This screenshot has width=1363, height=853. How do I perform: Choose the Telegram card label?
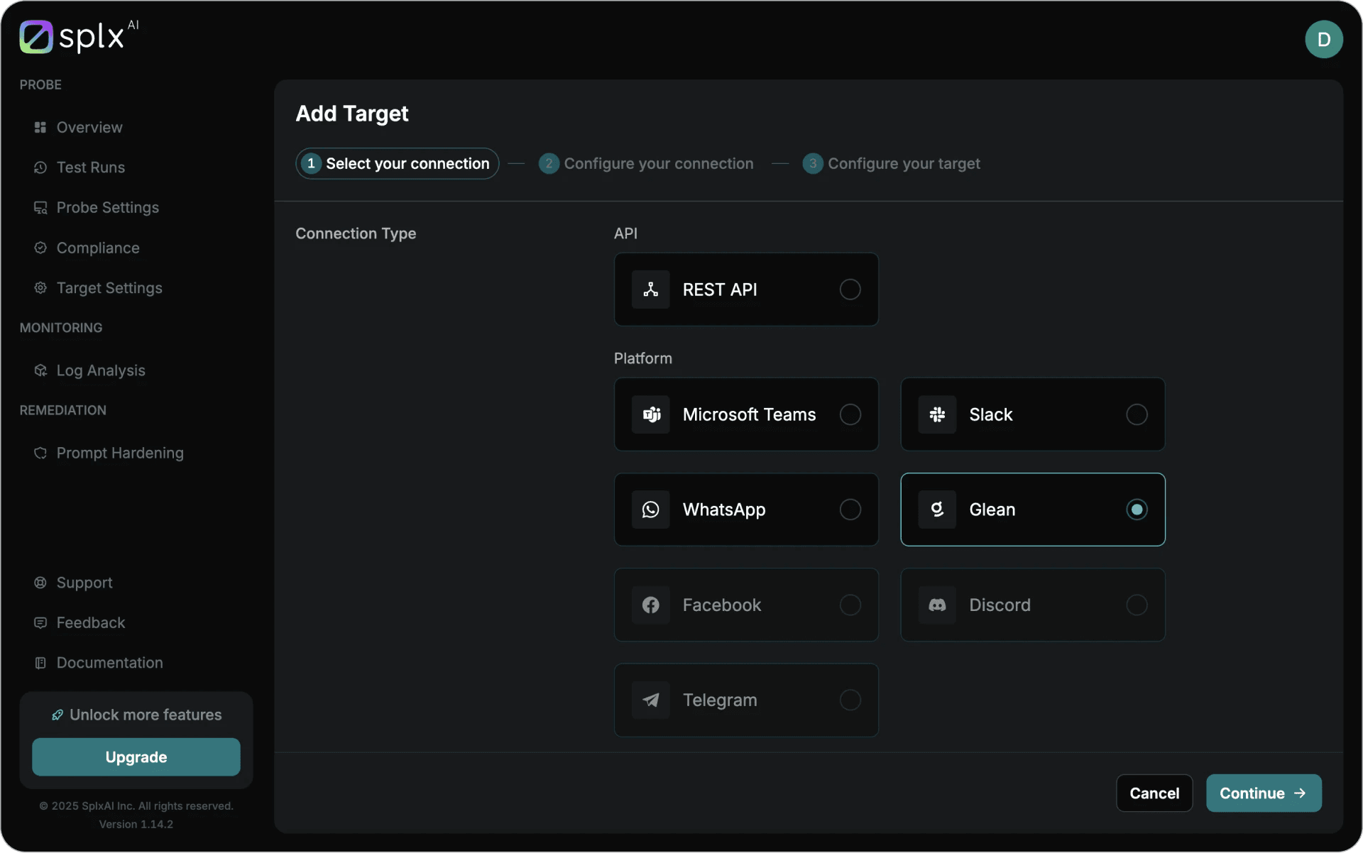720,700
